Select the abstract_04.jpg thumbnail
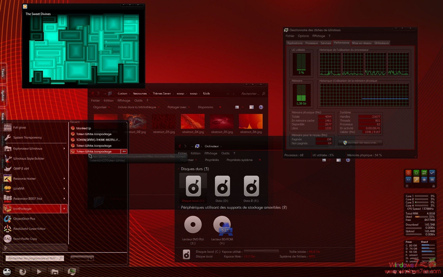The image size is (443, 277). click(193, 122)
